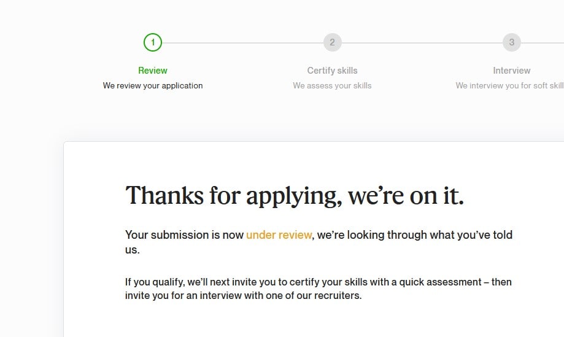Click the 'under review' highlighted text
The image size is (564, 337).
pyautogui.click(x=279, y=235)
